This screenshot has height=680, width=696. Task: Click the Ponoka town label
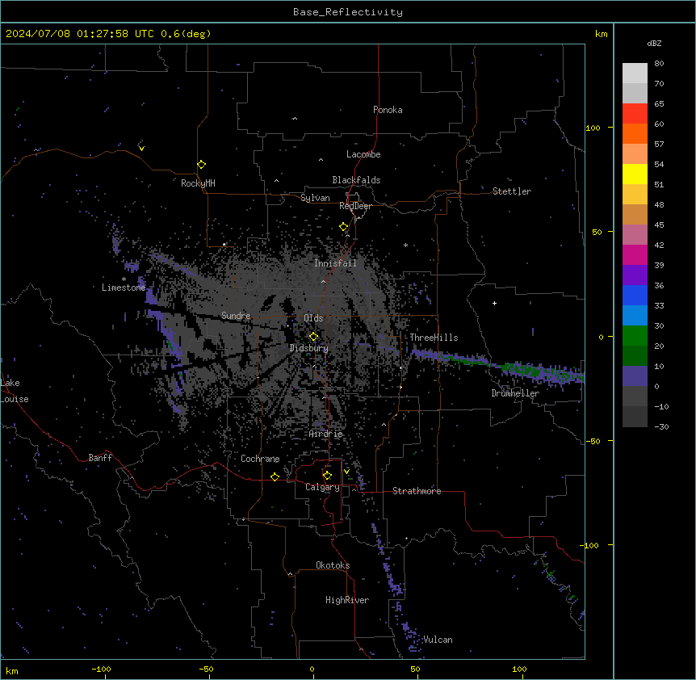(x=388, y=110)
